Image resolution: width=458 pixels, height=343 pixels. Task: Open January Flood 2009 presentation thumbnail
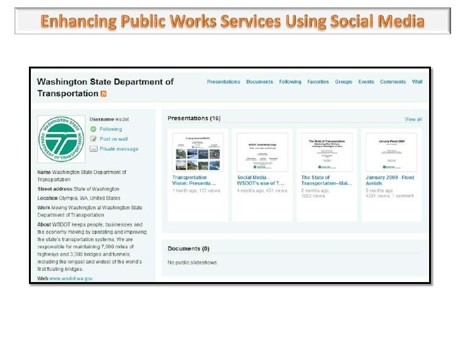tap(391, 152)
